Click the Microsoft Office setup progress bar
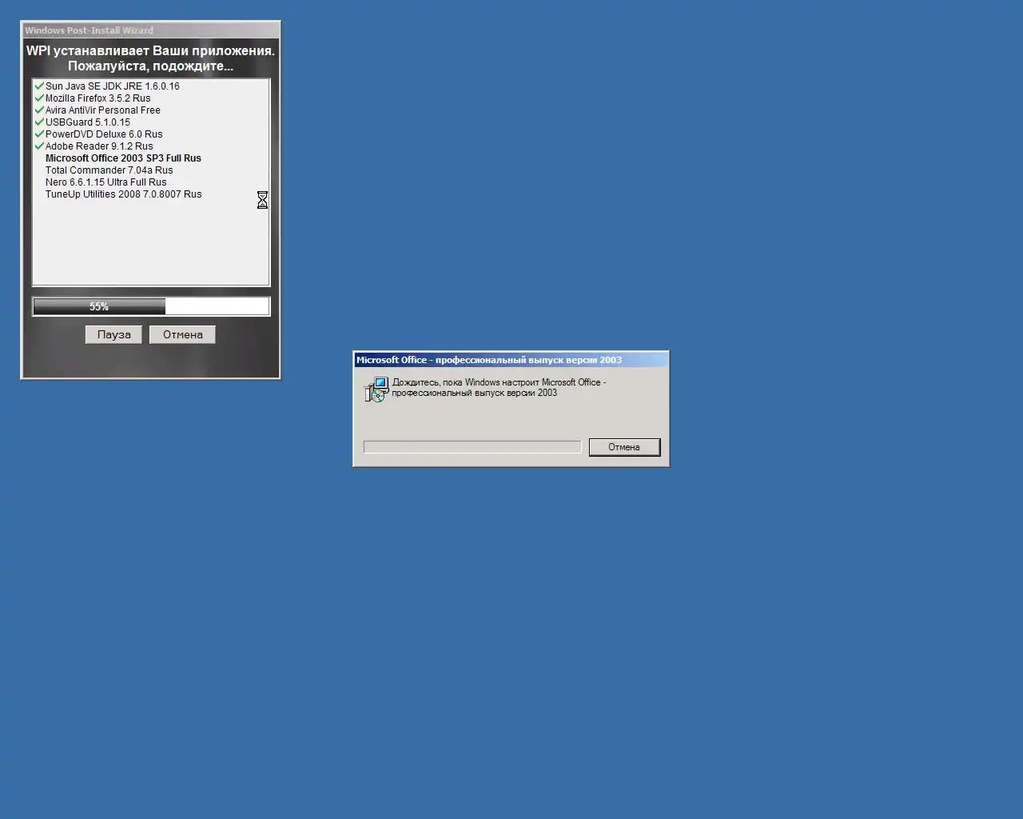 click(x=472, y=447)
